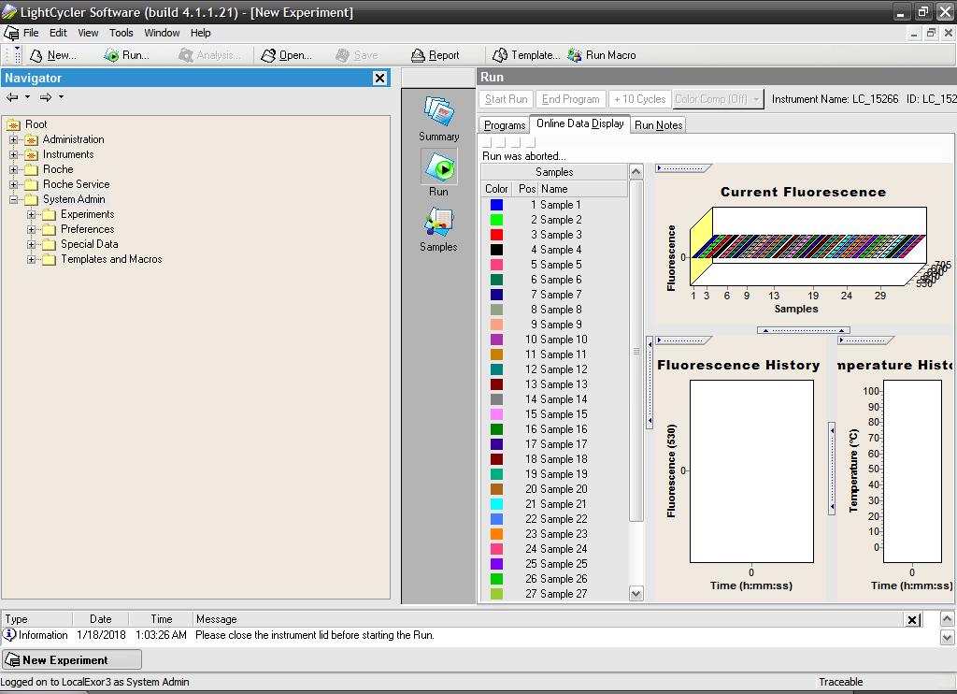Viewport: 957px width, 694px height.
Task: Select the Root folder icon
Action: click(x=14, y=124)
